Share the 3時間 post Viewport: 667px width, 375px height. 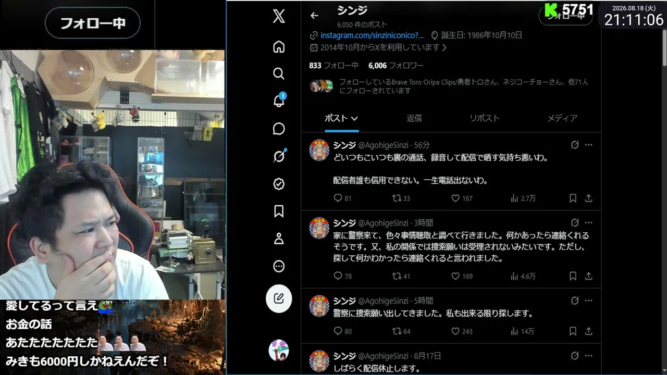tap(588, 276)
